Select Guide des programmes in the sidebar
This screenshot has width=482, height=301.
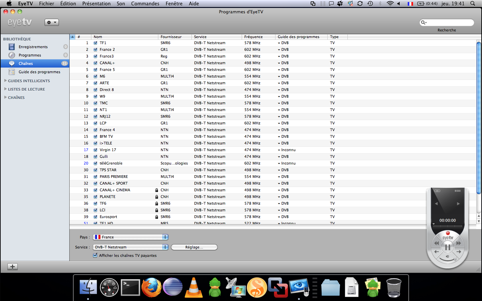point(39,72)
